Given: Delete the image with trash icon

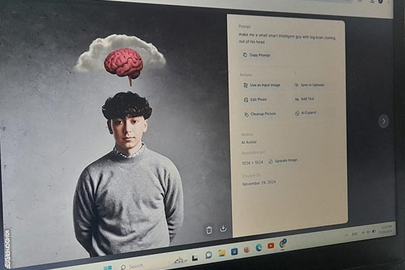Looking at the screenshot, I should [x=209, y=230].
